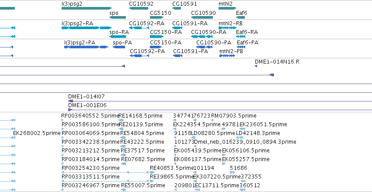Select the EK086137.5prime EST label
The height and width of the screenshot is (192, 372).
pyautogui.click(x=198, y=159)
